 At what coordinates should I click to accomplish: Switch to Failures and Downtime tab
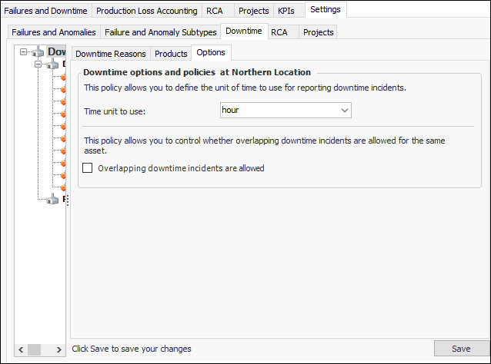point(46,11)
